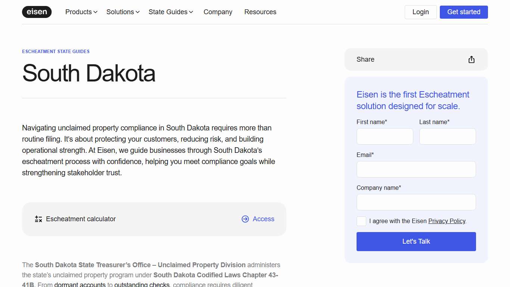
Task: Tick the Privacy Policy agreement checkbox
Action: point(361,221)
